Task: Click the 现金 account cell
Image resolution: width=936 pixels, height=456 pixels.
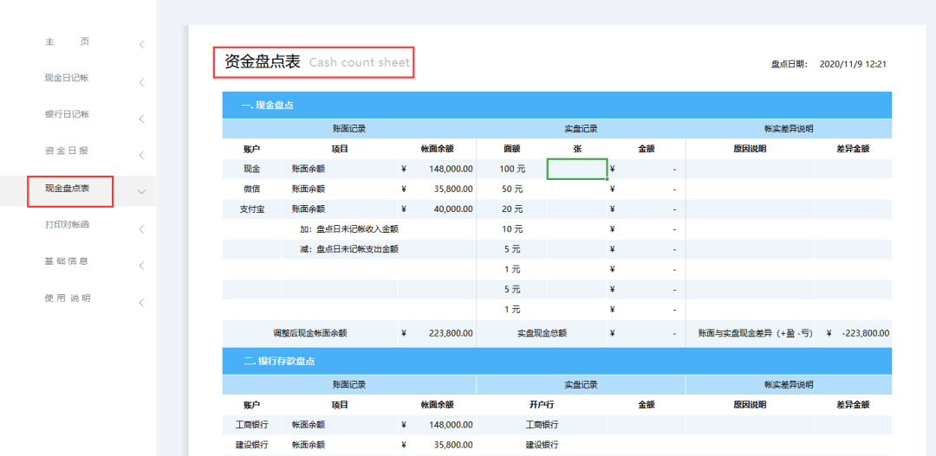Action: (x=252, y=169)
